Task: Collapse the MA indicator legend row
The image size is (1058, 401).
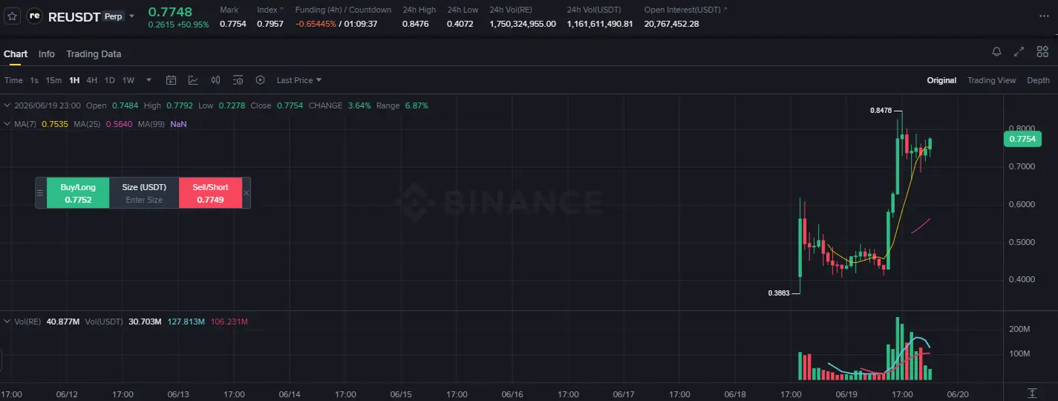Action: click(8, 124)
